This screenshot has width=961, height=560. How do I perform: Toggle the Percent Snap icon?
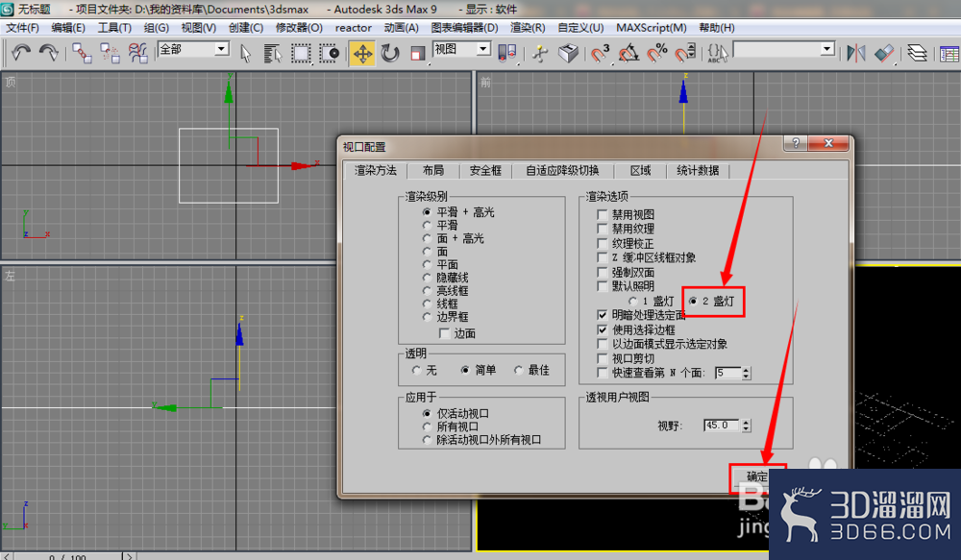point(656,54)
